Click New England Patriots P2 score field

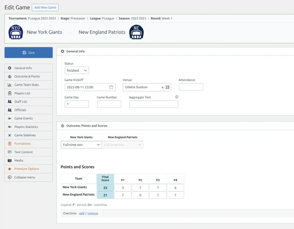[x=140, y=195]
